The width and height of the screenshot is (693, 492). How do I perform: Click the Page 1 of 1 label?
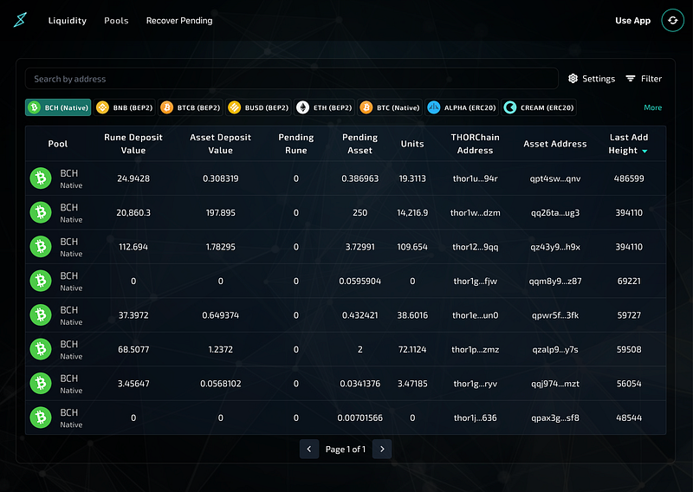tap(345, 449)
